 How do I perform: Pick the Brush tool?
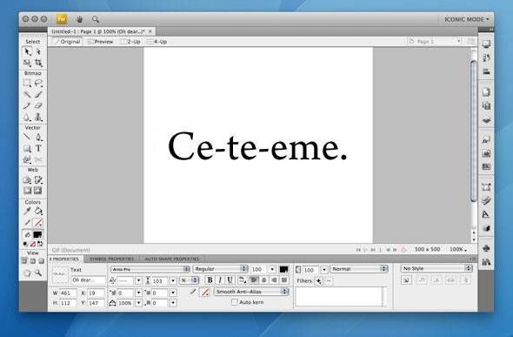[x=38, y=95]
